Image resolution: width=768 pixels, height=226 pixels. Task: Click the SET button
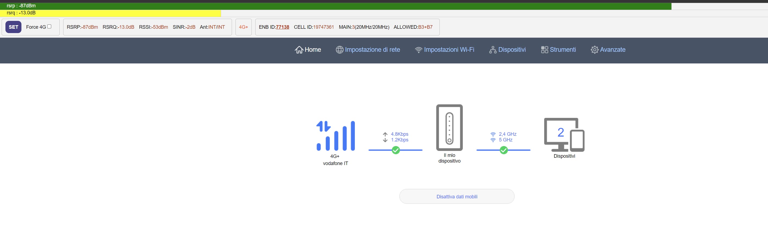tap(13, 27)
